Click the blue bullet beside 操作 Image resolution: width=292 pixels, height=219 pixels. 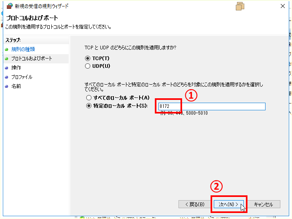[6, 68]
